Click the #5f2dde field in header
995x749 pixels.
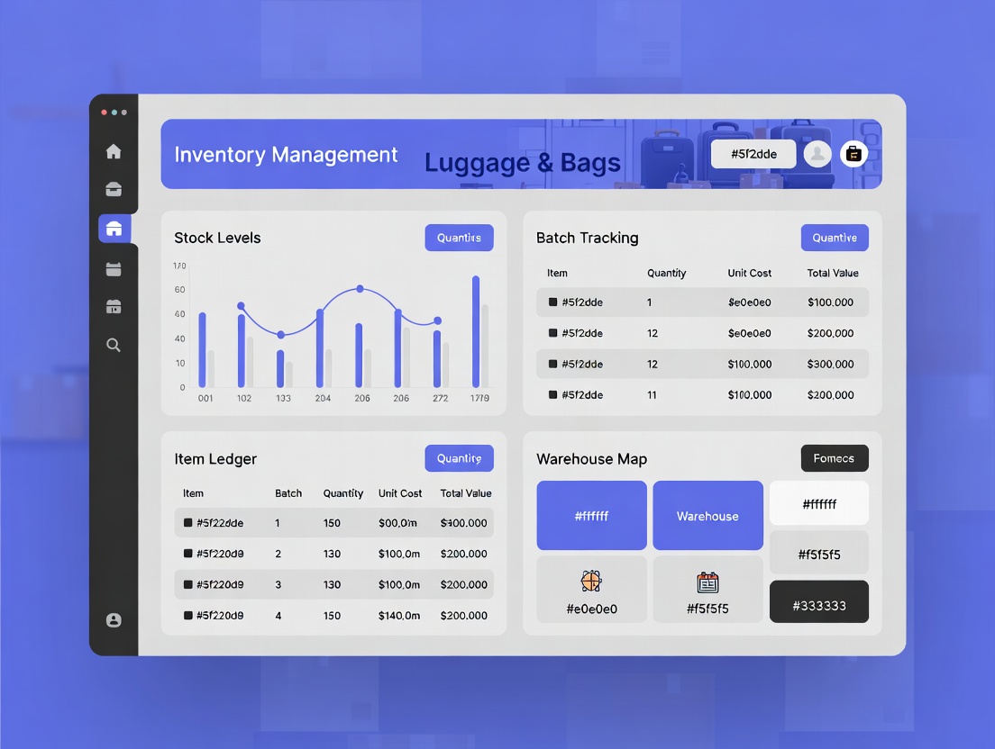click(753, 154)
